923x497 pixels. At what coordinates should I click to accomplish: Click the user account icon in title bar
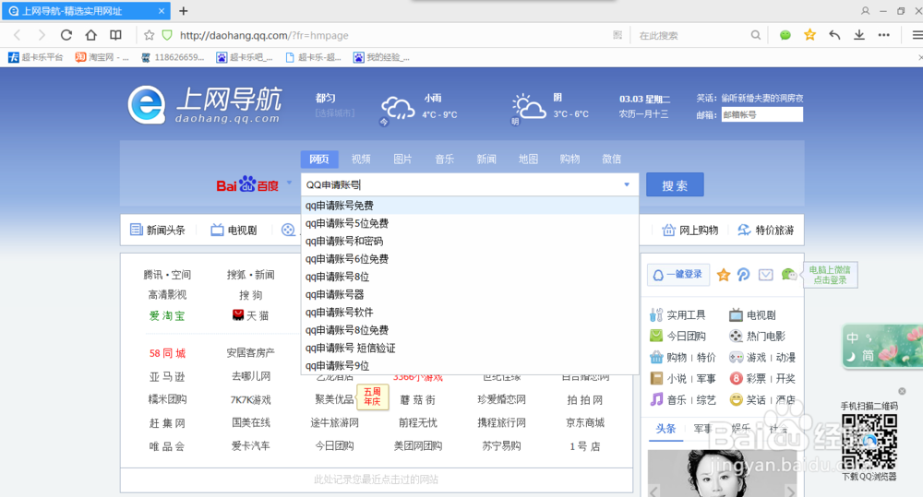(x=866, y=10)
